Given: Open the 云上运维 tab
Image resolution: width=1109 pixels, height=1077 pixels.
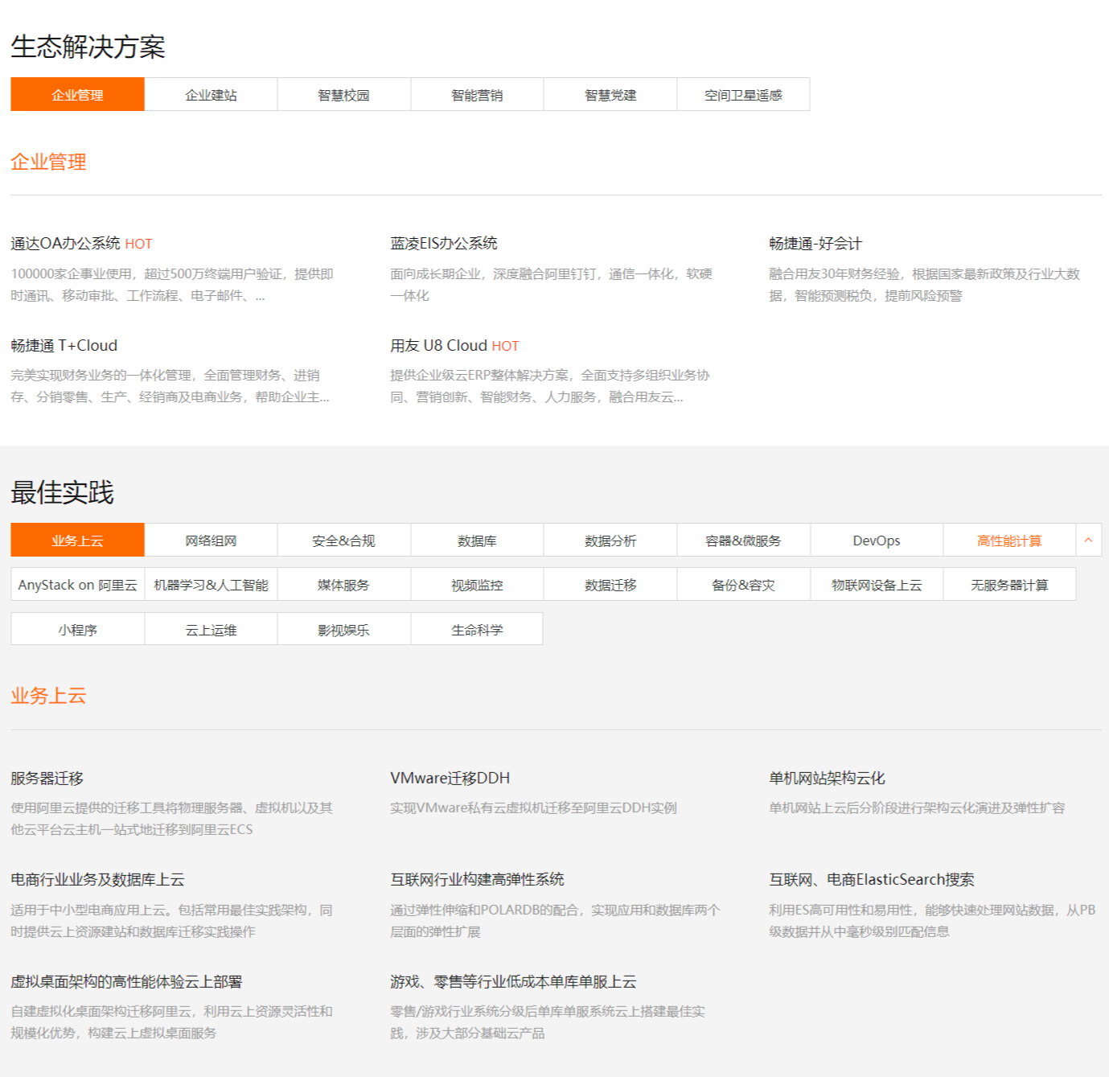Looking at the screenshot, I should (211, 629).
